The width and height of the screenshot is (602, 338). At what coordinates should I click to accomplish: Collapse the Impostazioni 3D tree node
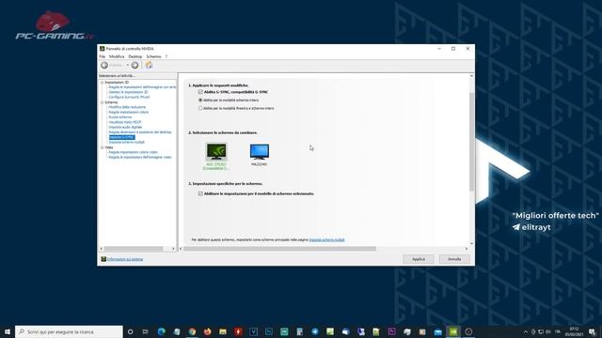103,83
